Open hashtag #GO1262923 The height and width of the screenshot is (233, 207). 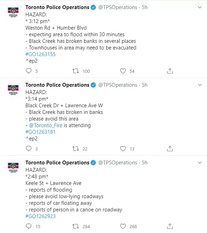40,216
